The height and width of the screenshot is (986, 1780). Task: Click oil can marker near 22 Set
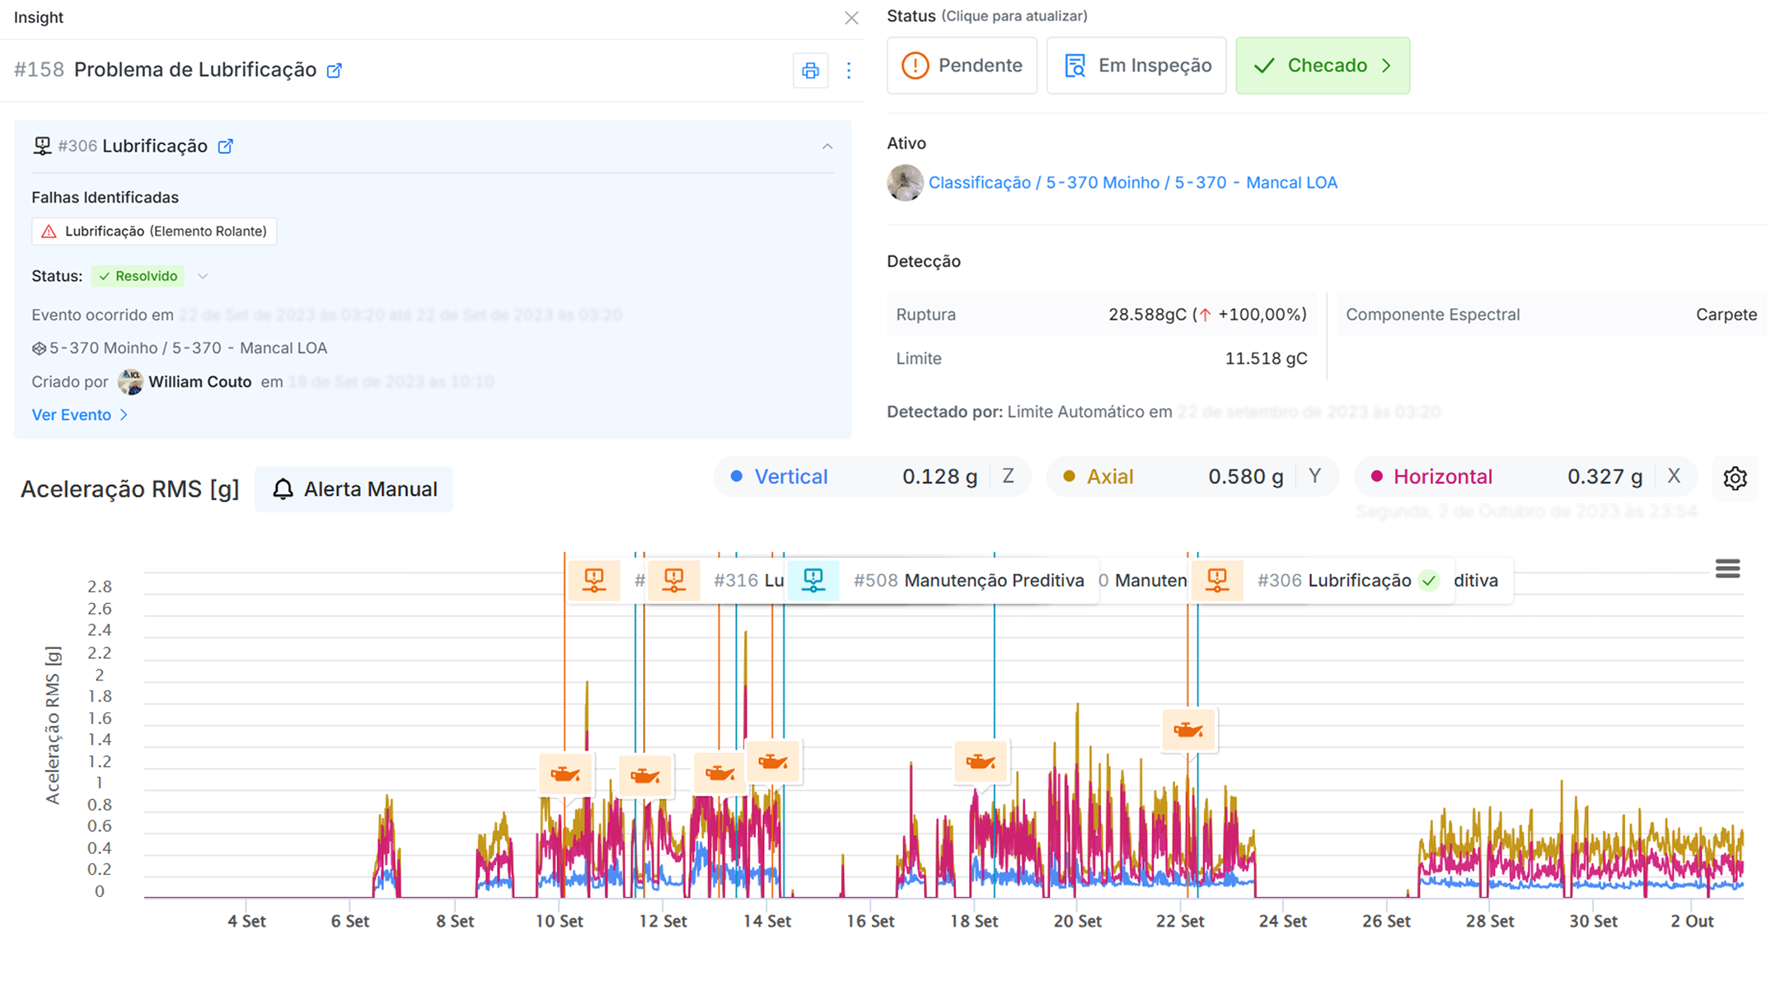tap(1187, 730)
